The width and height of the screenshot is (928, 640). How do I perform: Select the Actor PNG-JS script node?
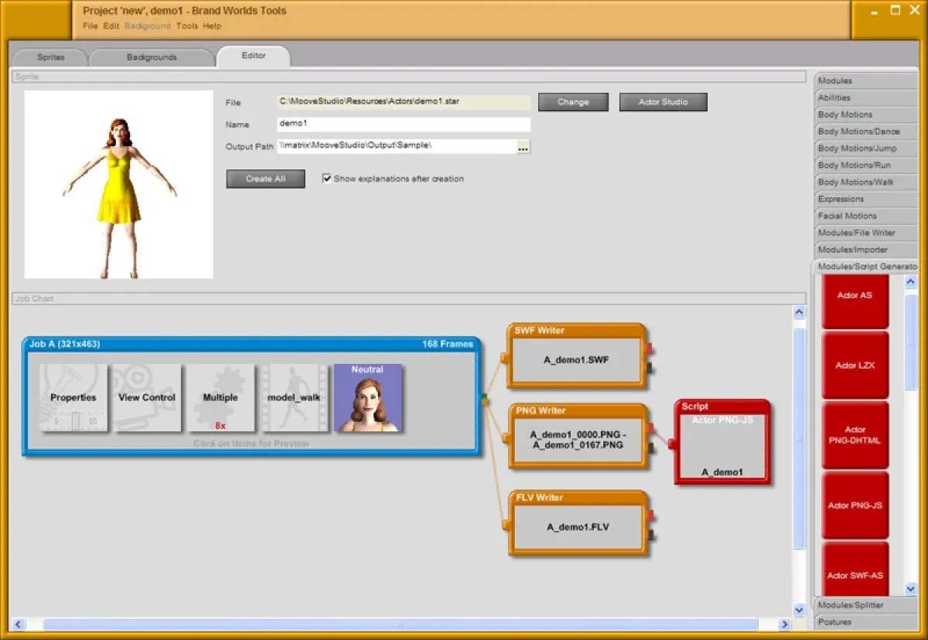coord(722,442)
